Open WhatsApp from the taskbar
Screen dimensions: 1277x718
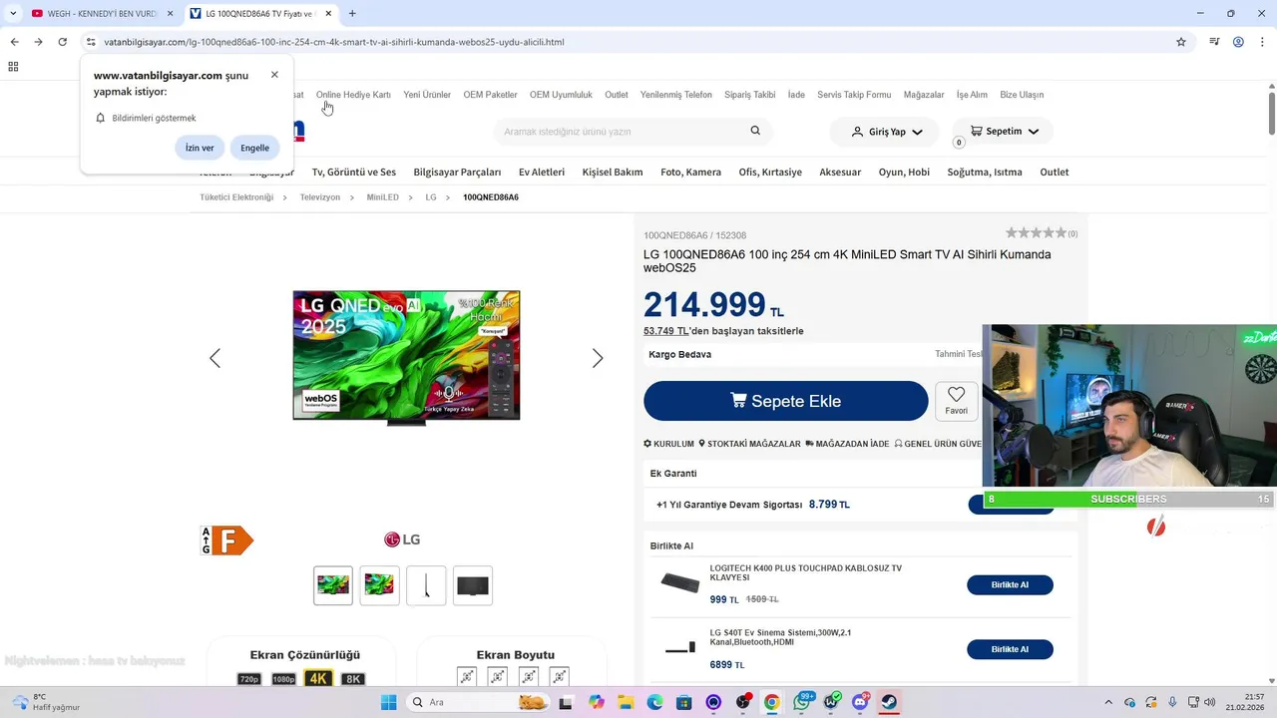[x=802, y=702]
